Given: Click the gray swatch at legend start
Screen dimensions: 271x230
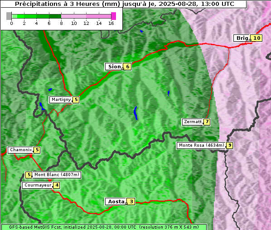Looking at the screenshot, I should pyautogui.click(x=9, y=16).
